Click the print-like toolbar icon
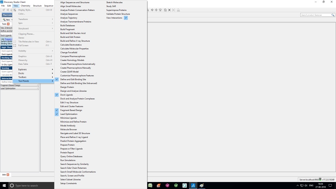The width and height of the screenshot is (336, 189). tap(178, 10)
